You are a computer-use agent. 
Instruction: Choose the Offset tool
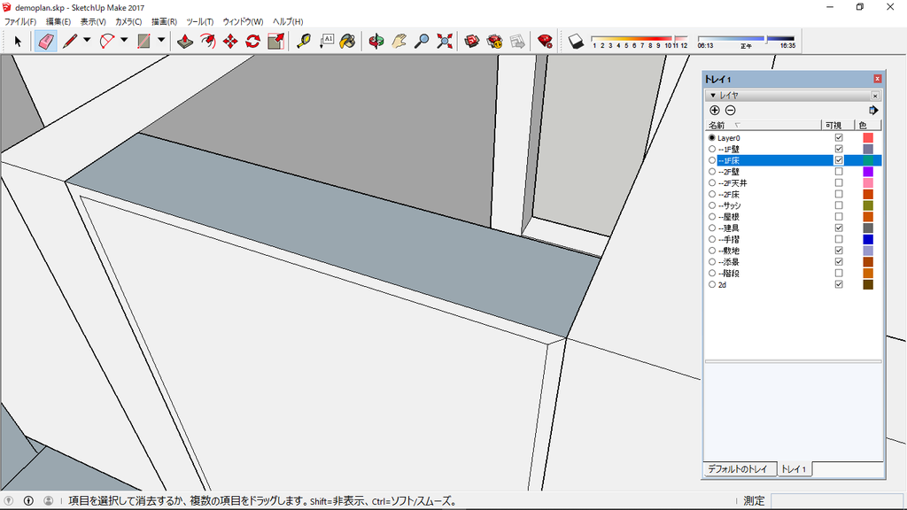click(x=207, y=42)
